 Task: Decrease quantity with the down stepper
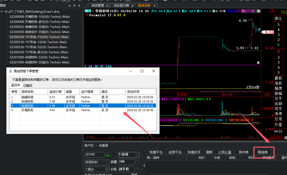138,163
